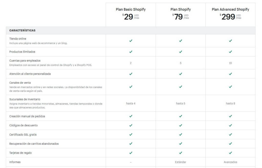Click carritos abandonados checkmark in Basic column

tap(131, 144)
